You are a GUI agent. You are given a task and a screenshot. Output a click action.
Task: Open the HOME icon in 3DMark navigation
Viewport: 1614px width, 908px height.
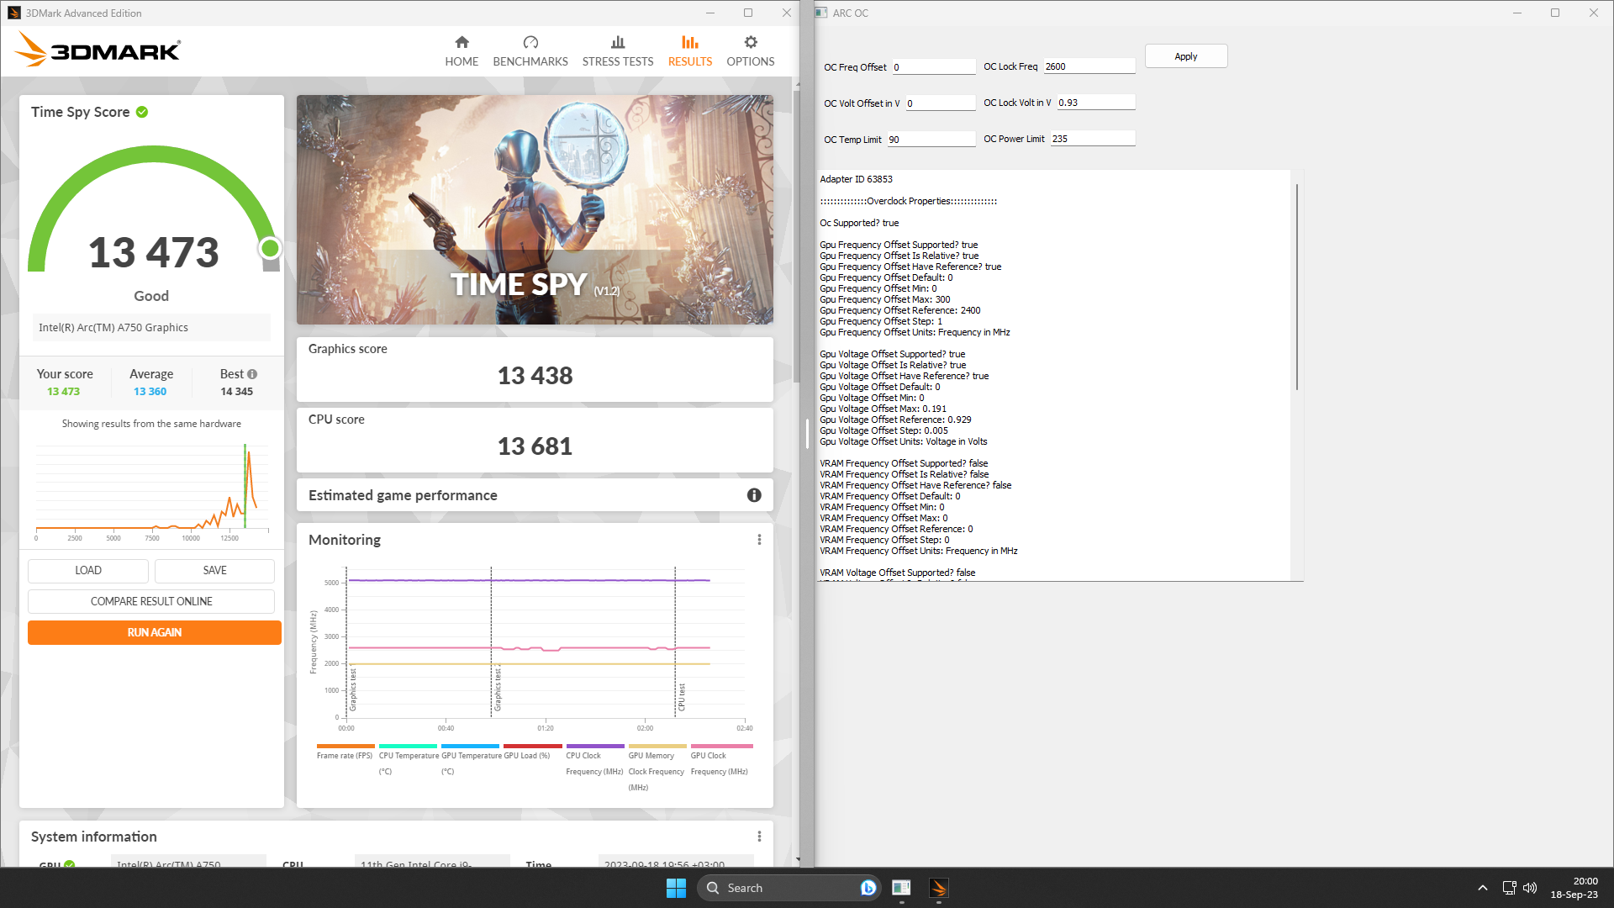tap(462, 43)
